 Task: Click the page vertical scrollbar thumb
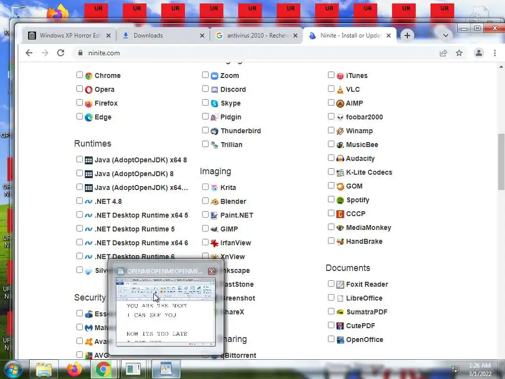pyautogui.click(x=501, y=162)
